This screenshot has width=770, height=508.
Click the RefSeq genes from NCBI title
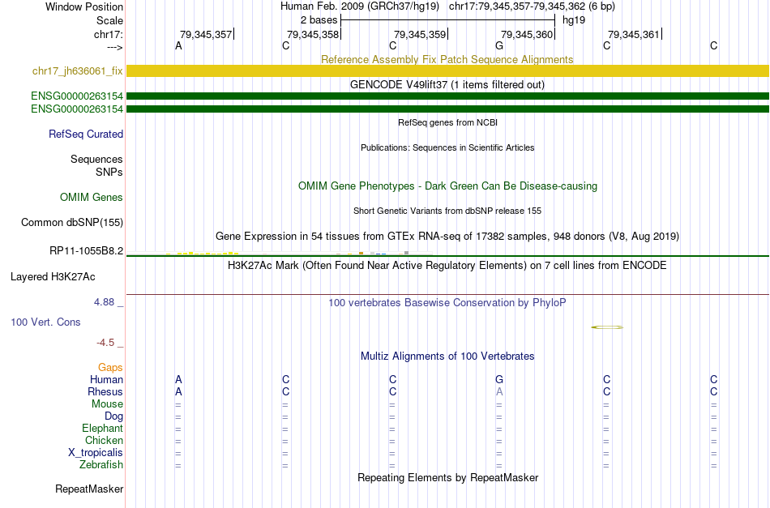(447, 122)
